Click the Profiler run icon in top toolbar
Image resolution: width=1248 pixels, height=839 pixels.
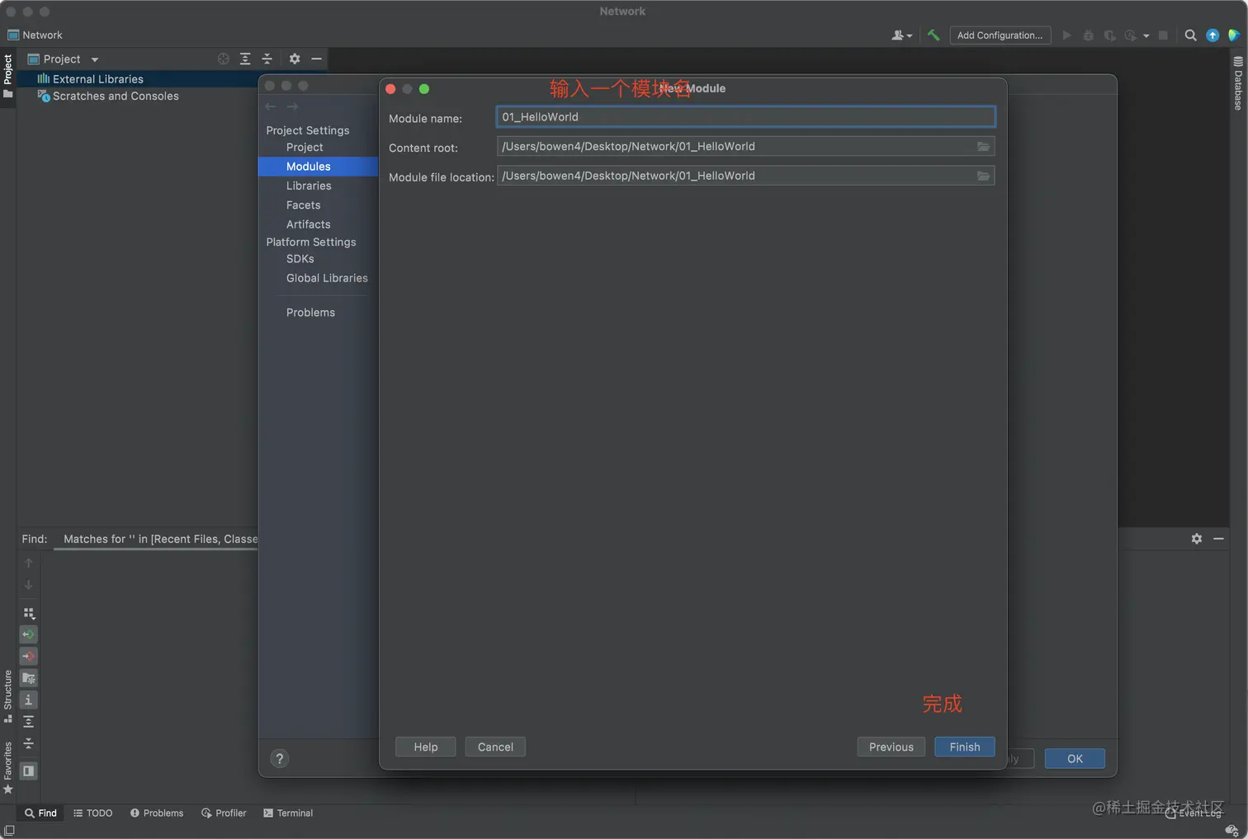coord(1131,35)
